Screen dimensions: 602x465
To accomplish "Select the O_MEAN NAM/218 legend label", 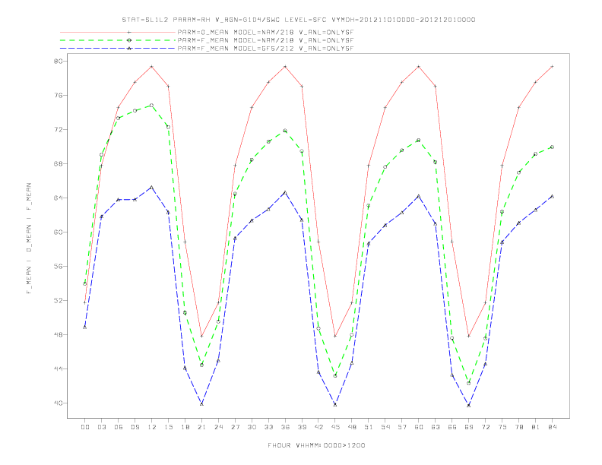I will [x=265, y=33].
